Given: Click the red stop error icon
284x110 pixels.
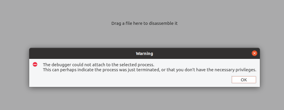Looking at the screenshot, I should [x=35, y=64].
